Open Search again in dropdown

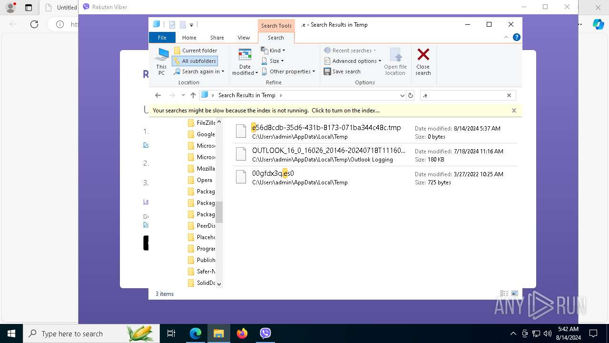(x=199, y=71)
